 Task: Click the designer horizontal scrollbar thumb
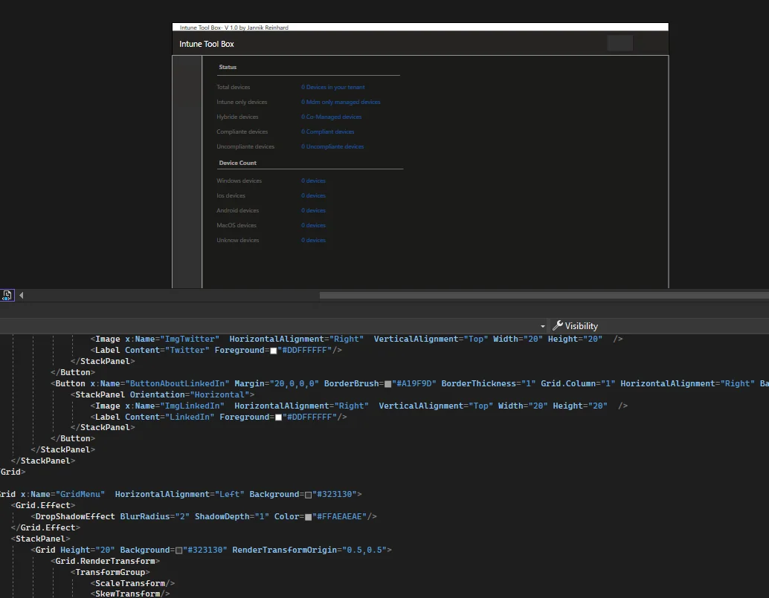click(544, 296)
